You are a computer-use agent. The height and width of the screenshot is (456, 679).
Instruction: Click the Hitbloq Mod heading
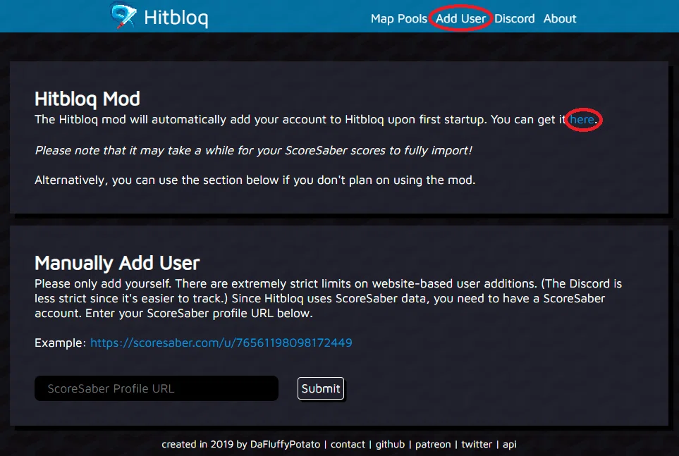[x=87, y=99]
